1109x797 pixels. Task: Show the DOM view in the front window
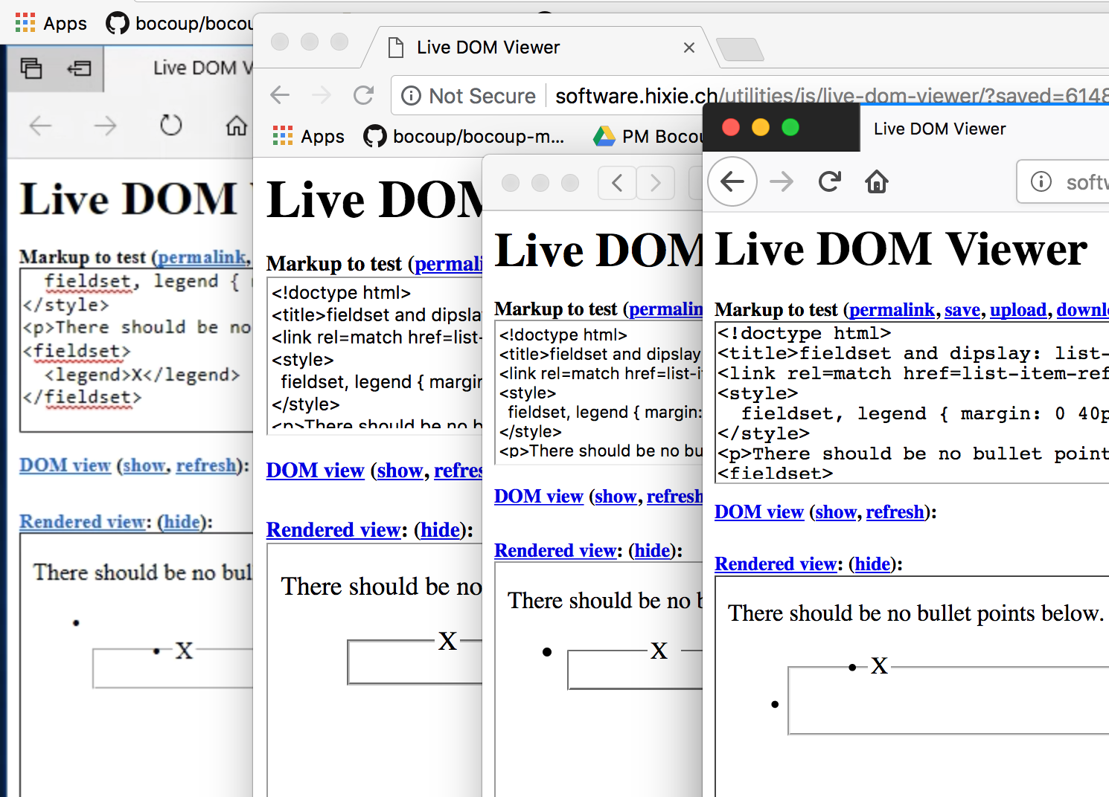835,512
